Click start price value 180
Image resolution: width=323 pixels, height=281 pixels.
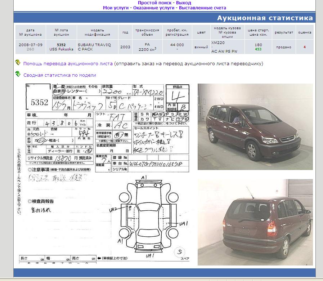click(x=258, y=45)
